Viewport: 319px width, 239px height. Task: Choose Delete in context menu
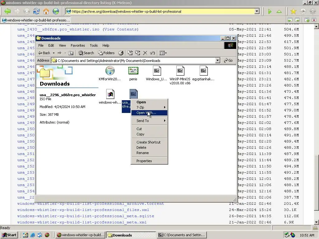[x=149, y=148]
